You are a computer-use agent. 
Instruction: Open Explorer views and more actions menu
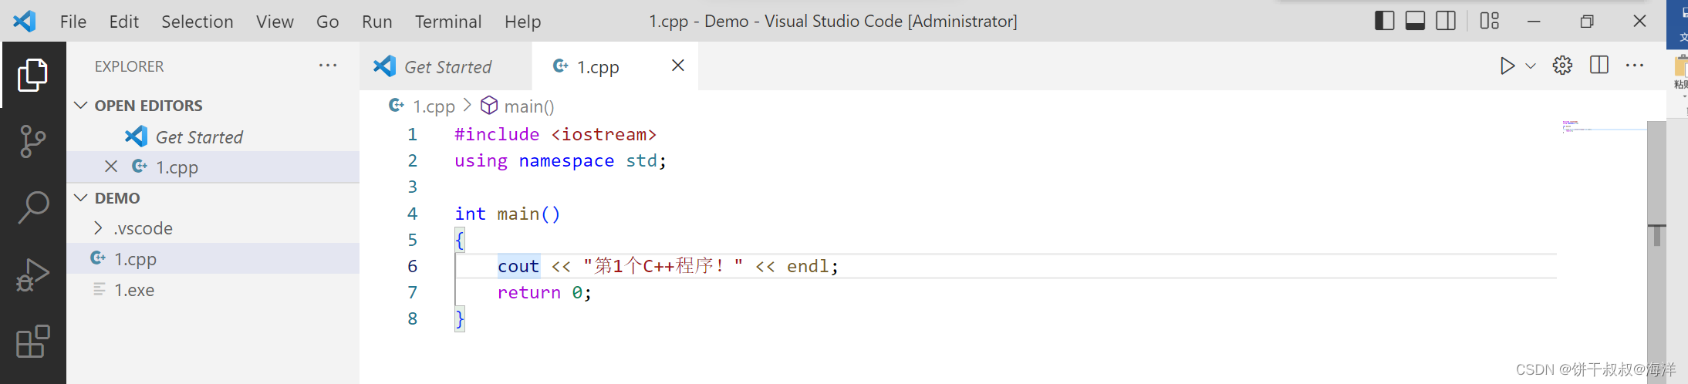(328, 66)
